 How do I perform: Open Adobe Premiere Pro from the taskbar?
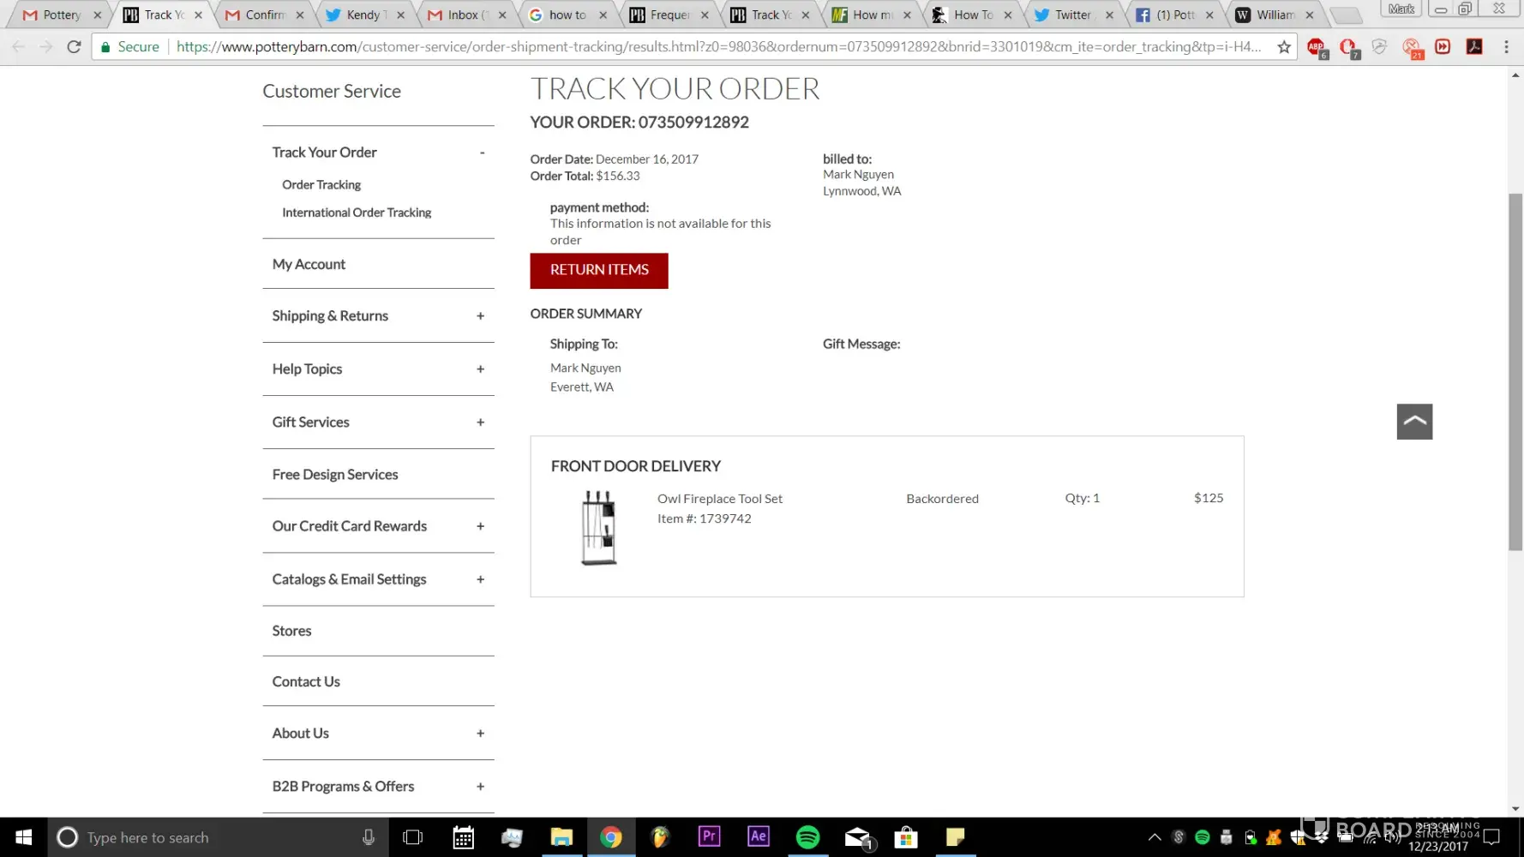pos(709,837)
